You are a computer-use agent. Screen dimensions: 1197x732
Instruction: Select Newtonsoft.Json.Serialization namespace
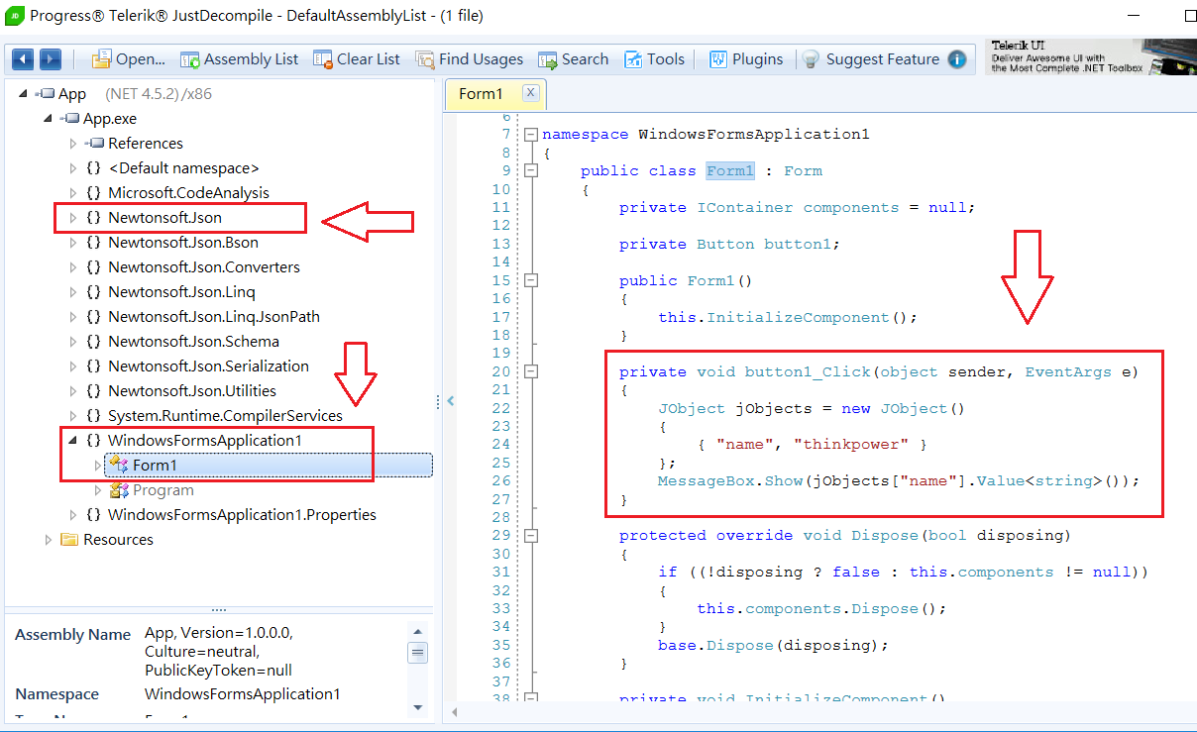click(208, 366)
